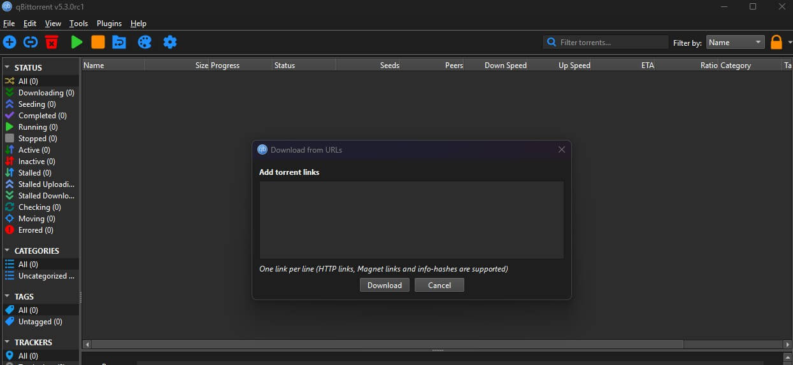This screenshot has height=365, width=793.
Task: Select Stalled Downloading status filter
Action: tap(39, 196)
